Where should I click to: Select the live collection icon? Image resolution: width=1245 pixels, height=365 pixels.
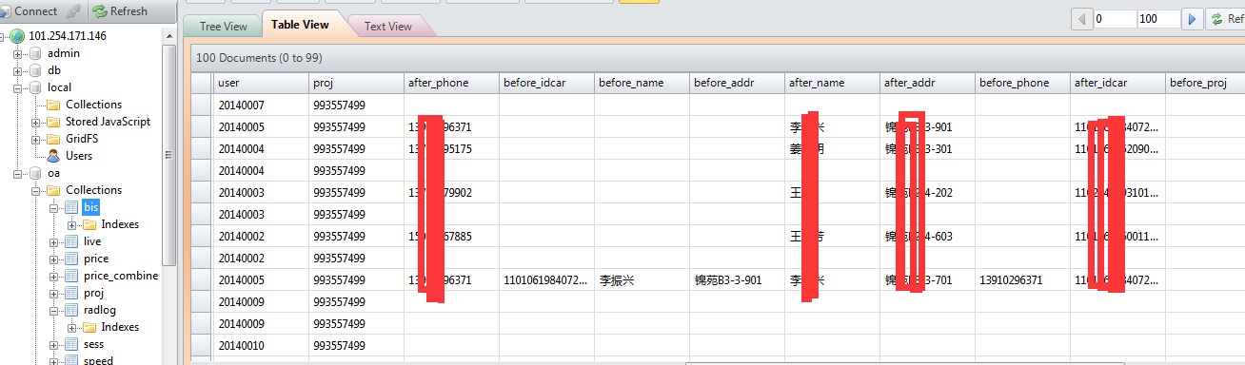[x=71, y=241]
